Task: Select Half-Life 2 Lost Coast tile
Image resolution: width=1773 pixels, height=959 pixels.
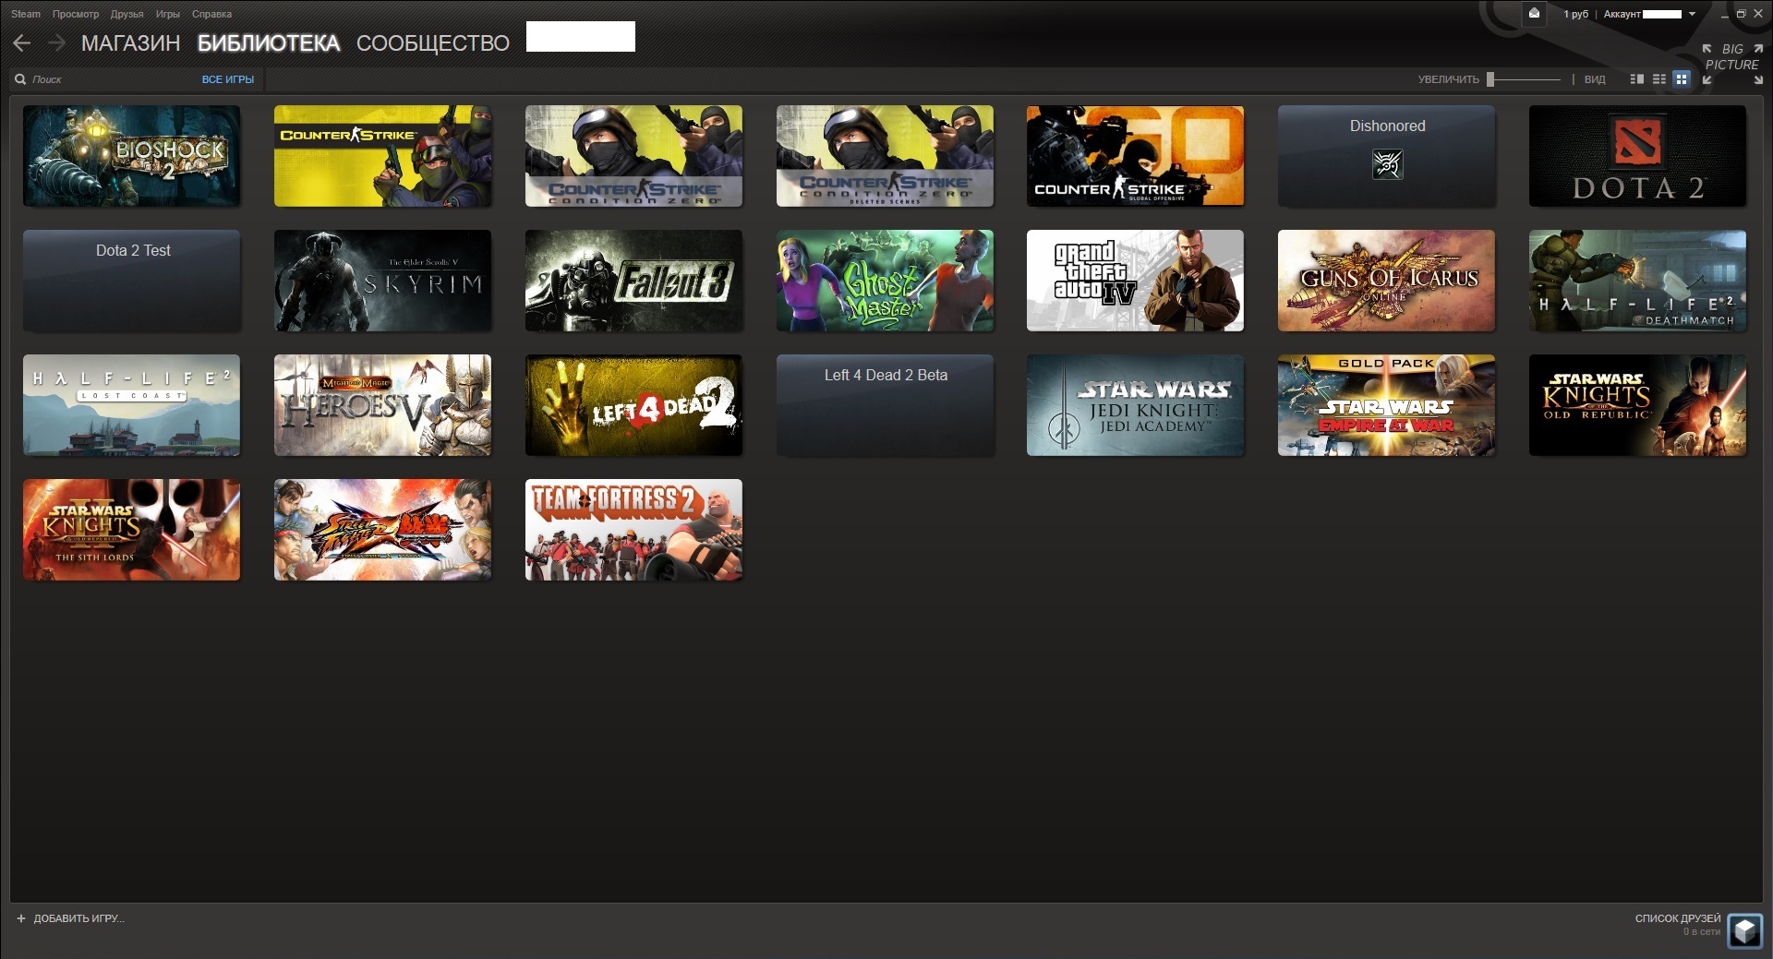Action: tap(131, 404)
